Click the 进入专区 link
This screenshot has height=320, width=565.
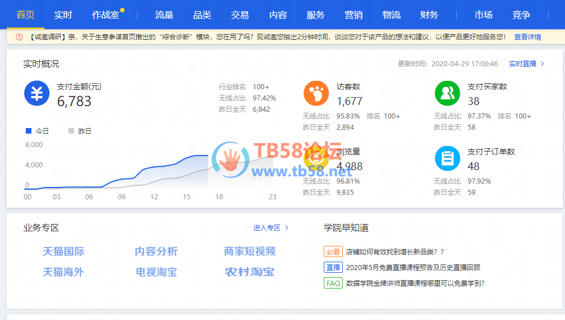coord(267,228)
